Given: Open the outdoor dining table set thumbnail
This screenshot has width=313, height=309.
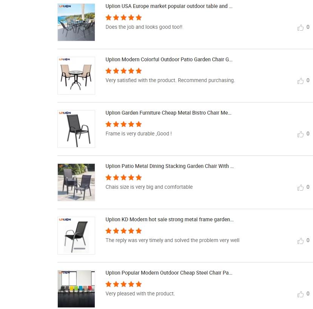Looking at the screenshot, I should pyautogui.click(x=76, y=22).
